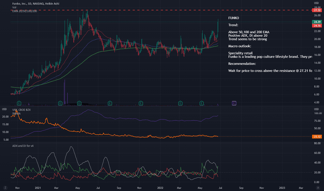Select the red dashed resistance line
Screen dimensions: 324x191
click(161, 10)
